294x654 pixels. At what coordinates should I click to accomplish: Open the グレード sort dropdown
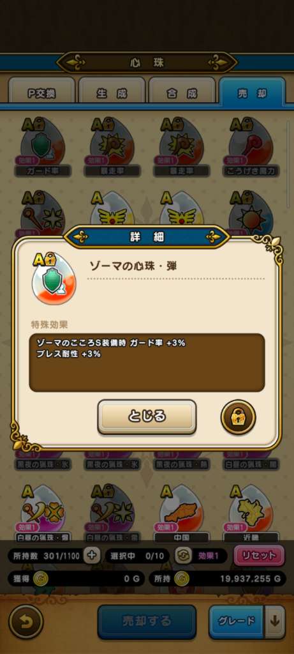(x=237, y=621)
